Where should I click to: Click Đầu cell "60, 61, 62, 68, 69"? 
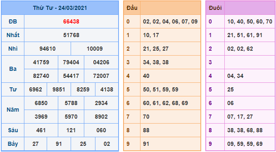(x=165, y=103)
